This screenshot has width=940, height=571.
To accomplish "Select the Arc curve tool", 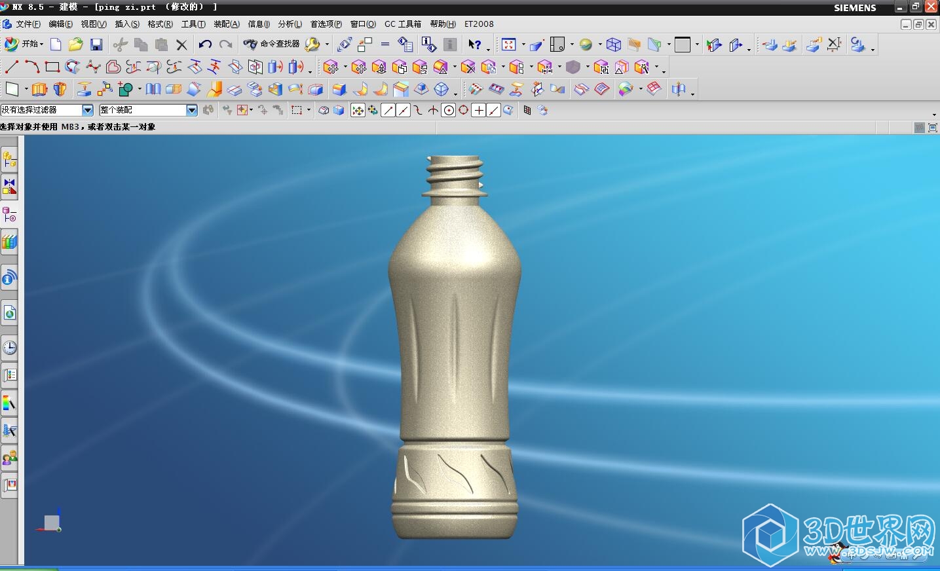I will click(32, 67).
